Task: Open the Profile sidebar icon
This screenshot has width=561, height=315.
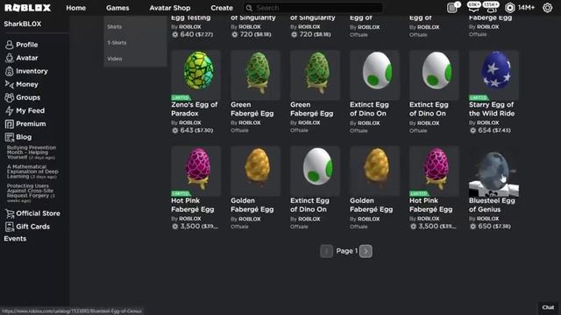Action: (x=10, y=45)
